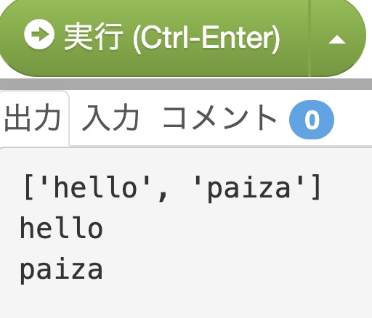Click the 'paiza' string inside the printed list

pyautogui.click(x=249, y=188)
